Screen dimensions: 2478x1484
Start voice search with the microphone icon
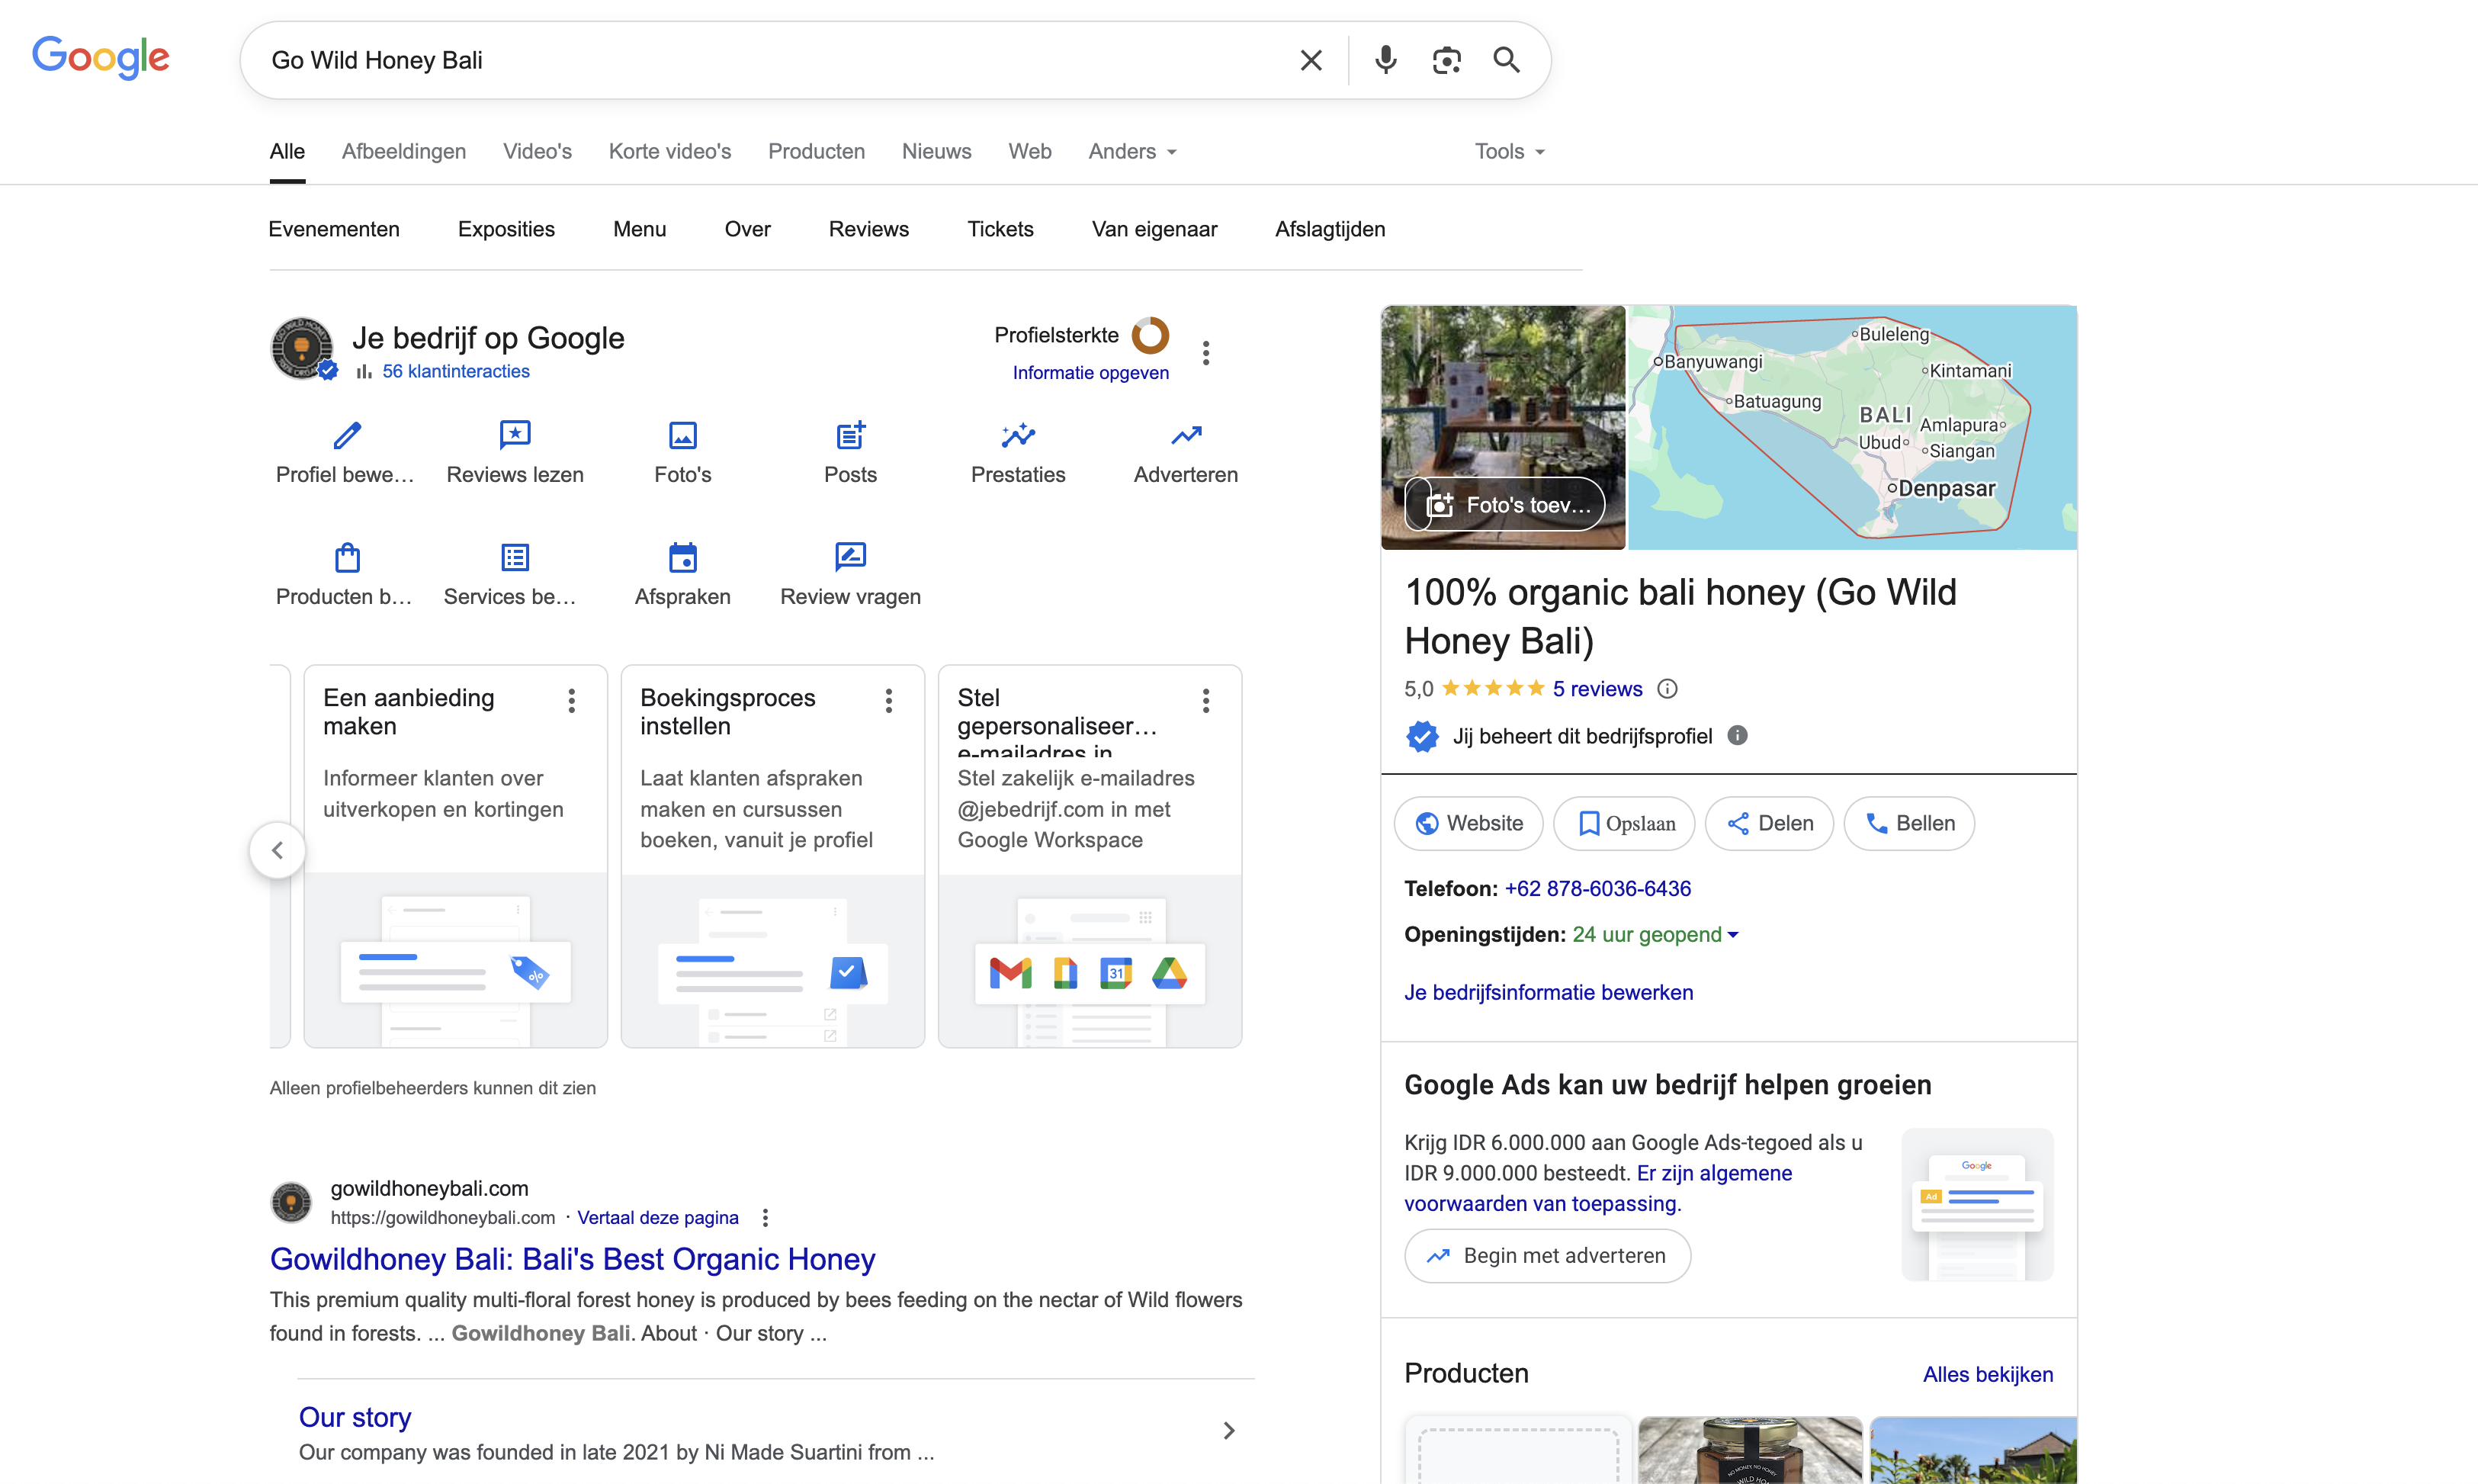coord(1385,60)
